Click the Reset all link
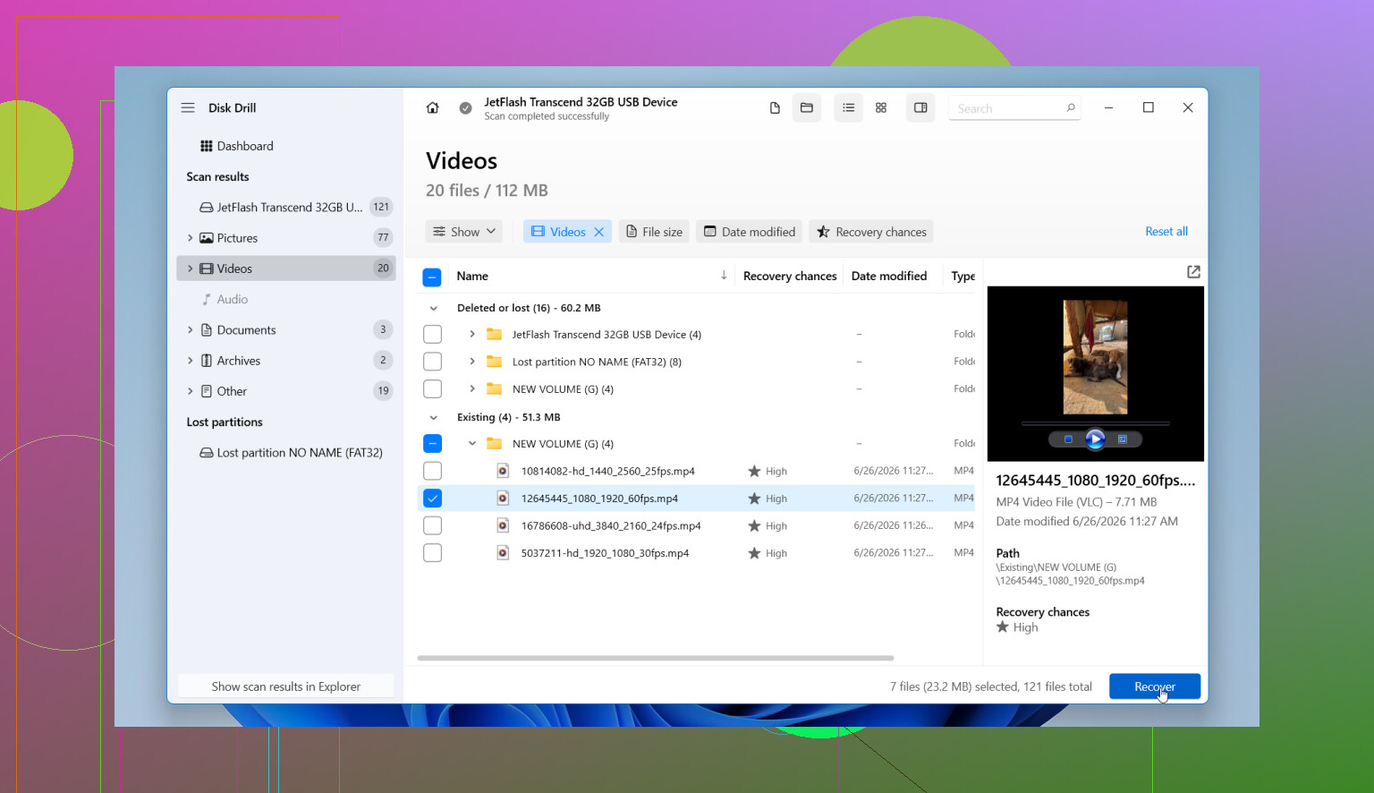This screenshot has height=793, width=1374. pyautogui.click(x=1166, y=232)
